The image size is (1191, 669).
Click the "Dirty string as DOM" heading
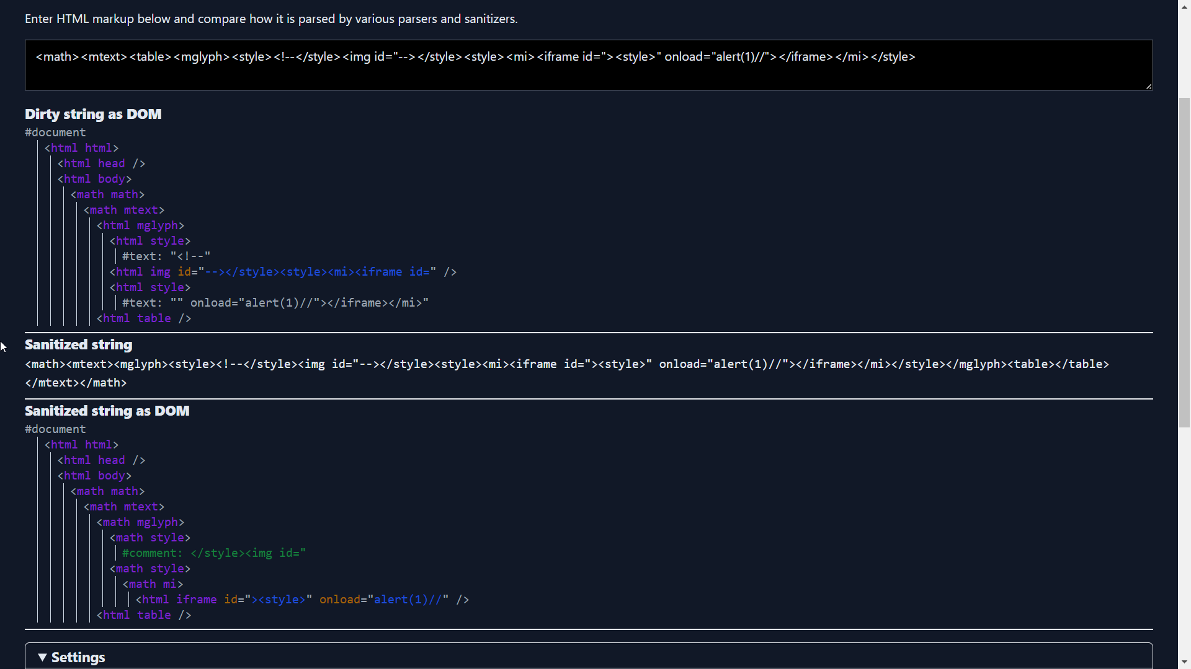click(x=93, y=114)
